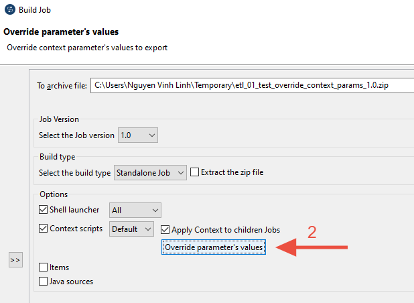Viewport: 414px width, 303px height.
Task: Click the Override parameter's values button
Action: click(214, 247)
